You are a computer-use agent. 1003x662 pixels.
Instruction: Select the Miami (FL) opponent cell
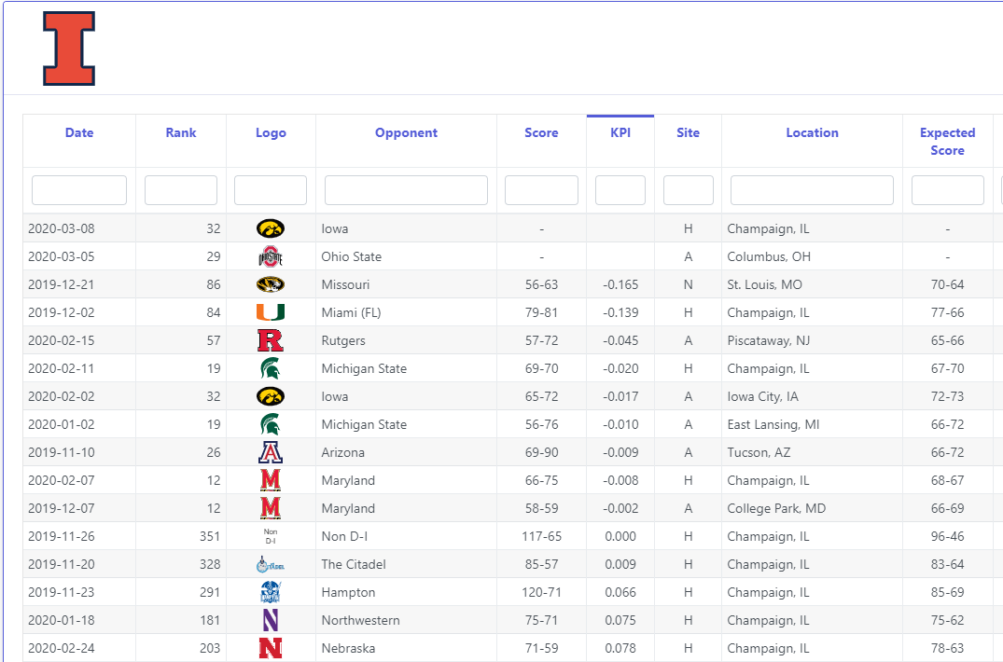click(x=406, y=312)
